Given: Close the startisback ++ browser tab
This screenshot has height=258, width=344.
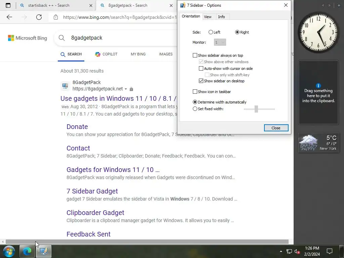Looking at the screenshot, I should pos(91,5).
